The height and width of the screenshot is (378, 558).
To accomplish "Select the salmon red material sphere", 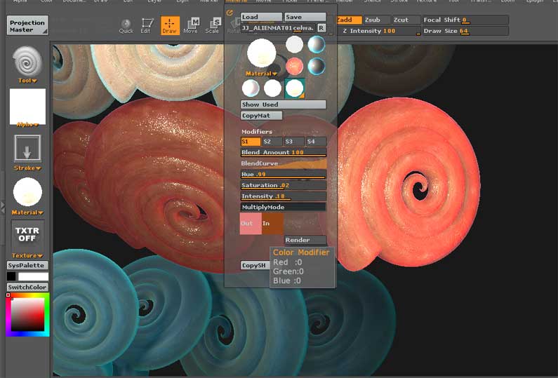I will coord(294,66).
